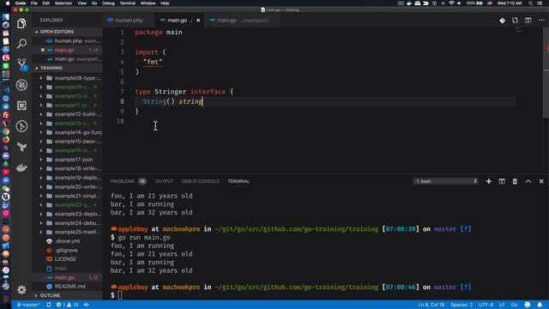Add a new terminal with plus icon
Image resolution: width=549 pixels, height=309 pixels.
tap(488, 181)
